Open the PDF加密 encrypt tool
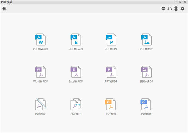 110,104
